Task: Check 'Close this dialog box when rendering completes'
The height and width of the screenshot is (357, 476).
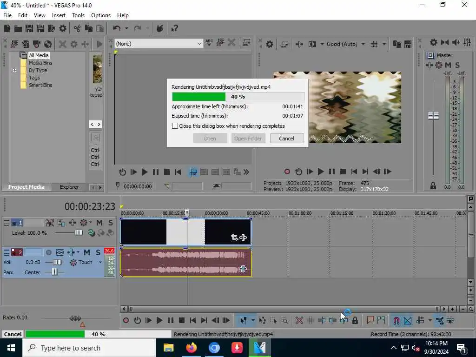Action: 175,126
